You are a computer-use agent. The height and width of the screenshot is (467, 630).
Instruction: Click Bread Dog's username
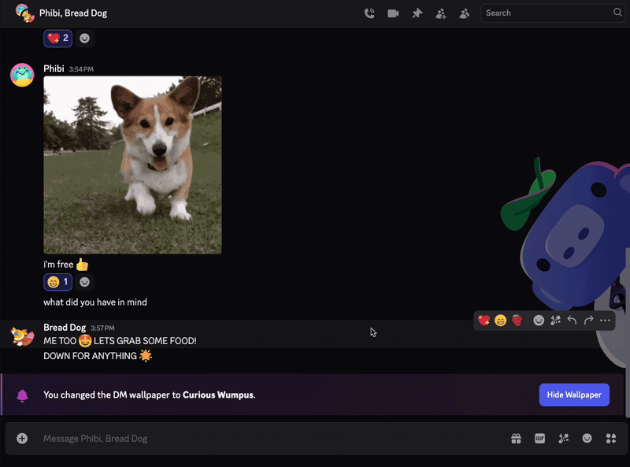point(65,328)
